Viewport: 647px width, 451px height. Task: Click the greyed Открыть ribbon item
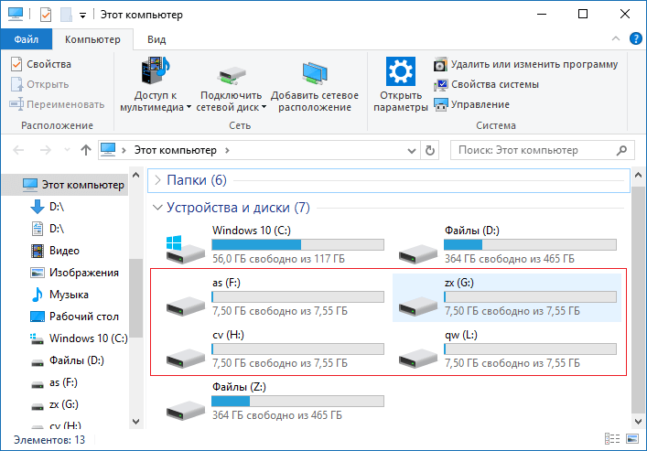click(39, 84)
